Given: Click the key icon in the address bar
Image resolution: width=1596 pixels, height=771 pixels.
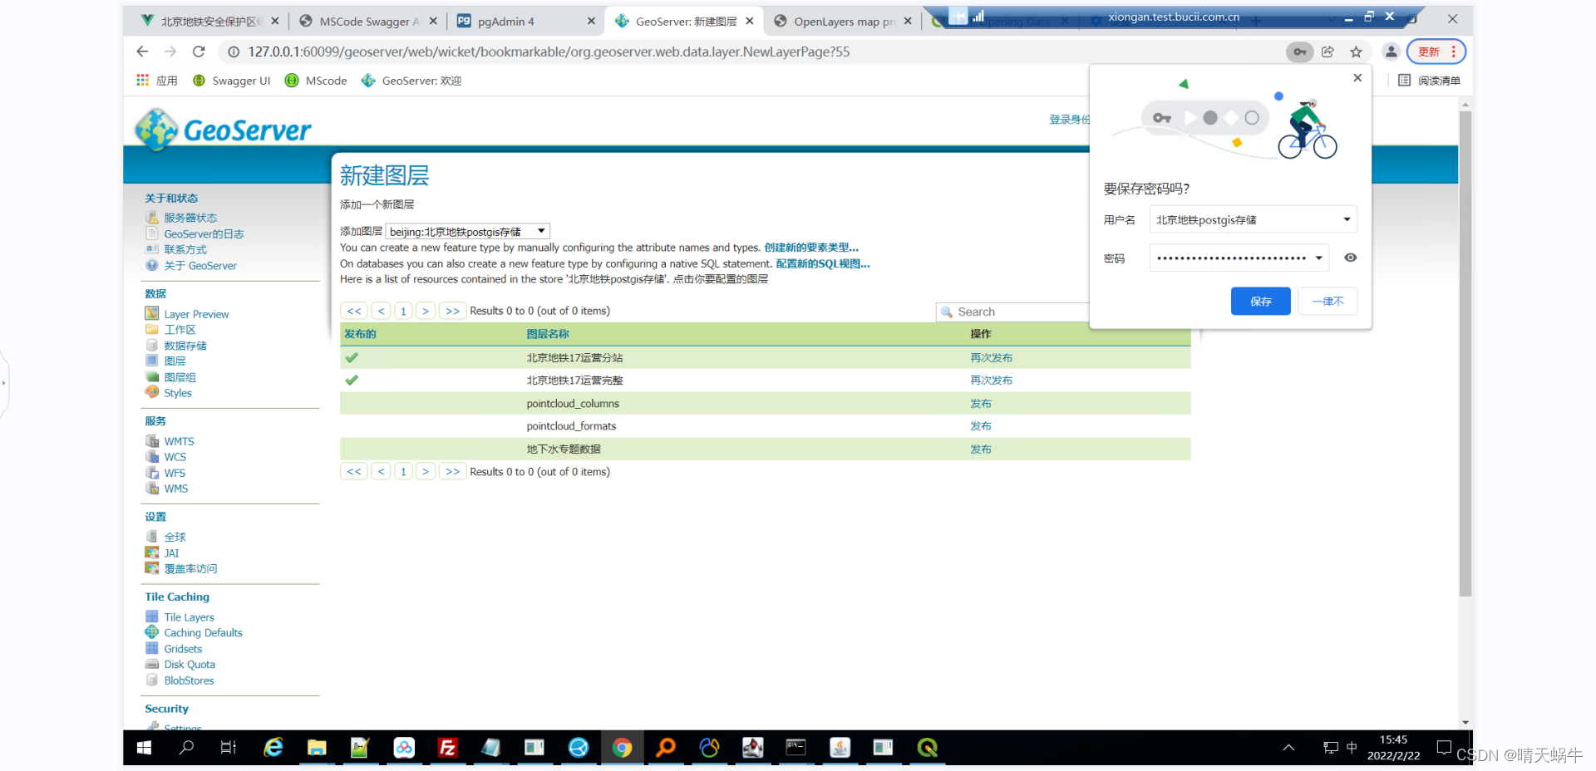Looking at the screenshot, I should coord(1299,52).
